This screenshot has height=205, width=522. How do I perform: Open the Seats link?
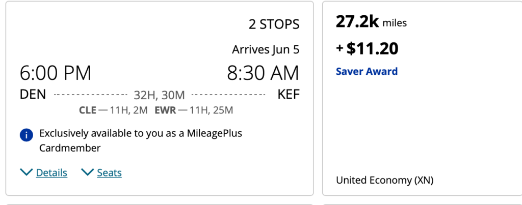[x=109, y=173]
